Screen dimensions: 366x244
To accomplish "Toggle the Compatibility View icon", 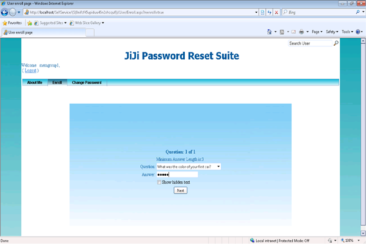I will click(262, 12).
